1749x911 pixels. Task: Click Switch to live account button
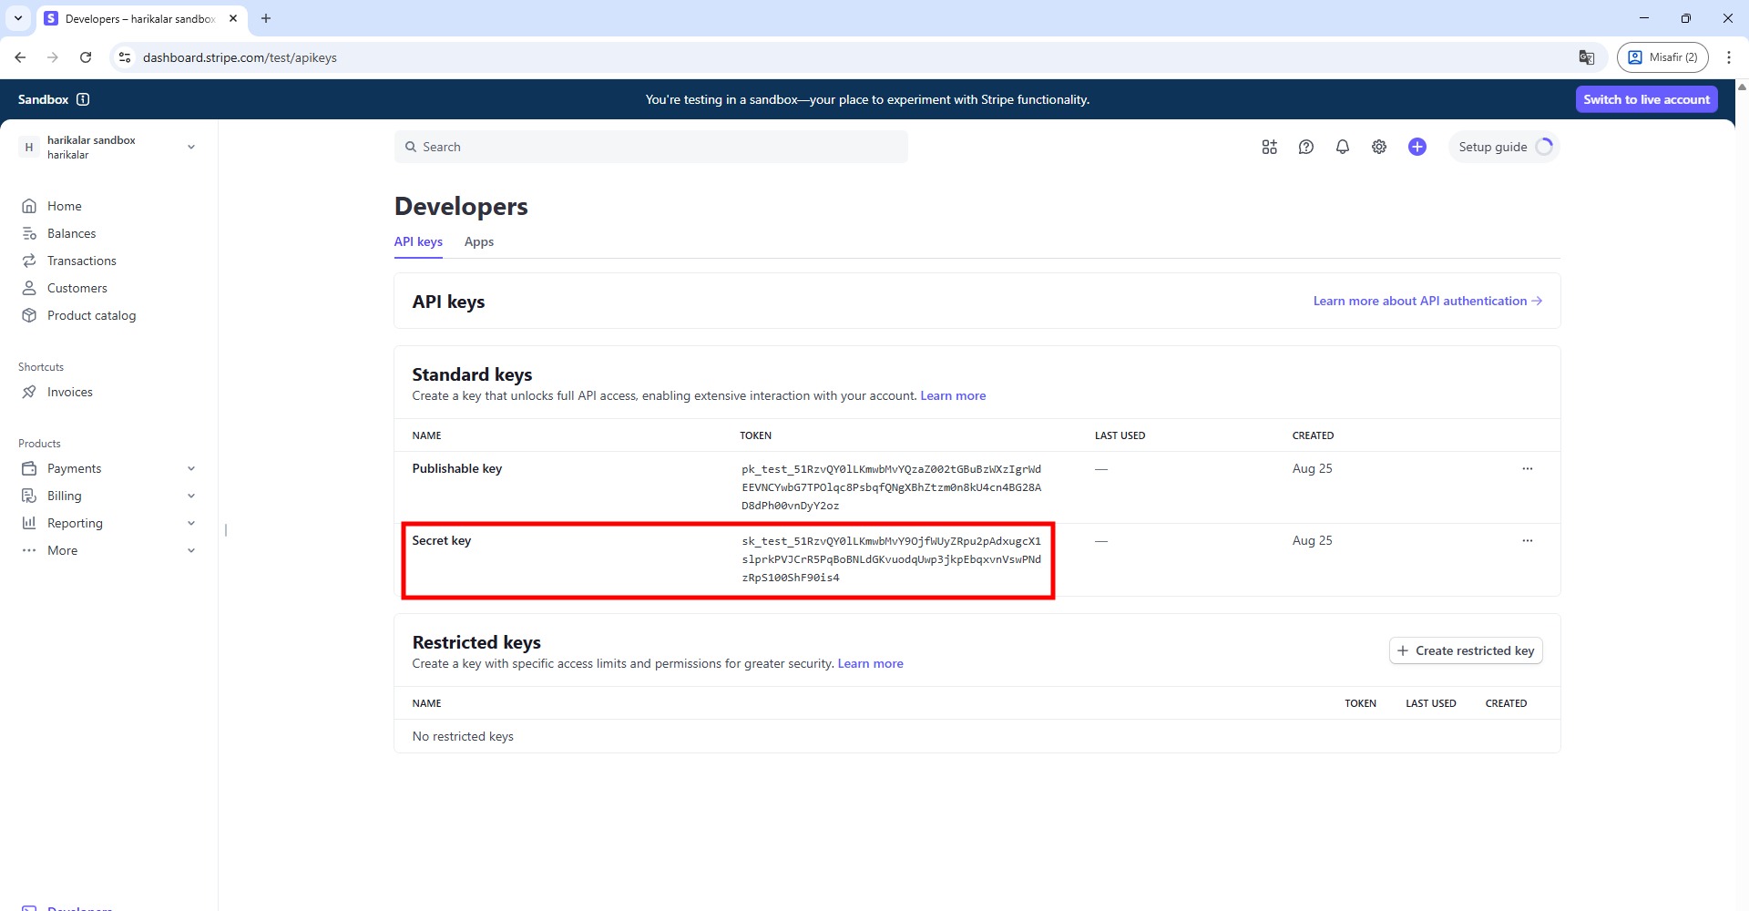1646,99
